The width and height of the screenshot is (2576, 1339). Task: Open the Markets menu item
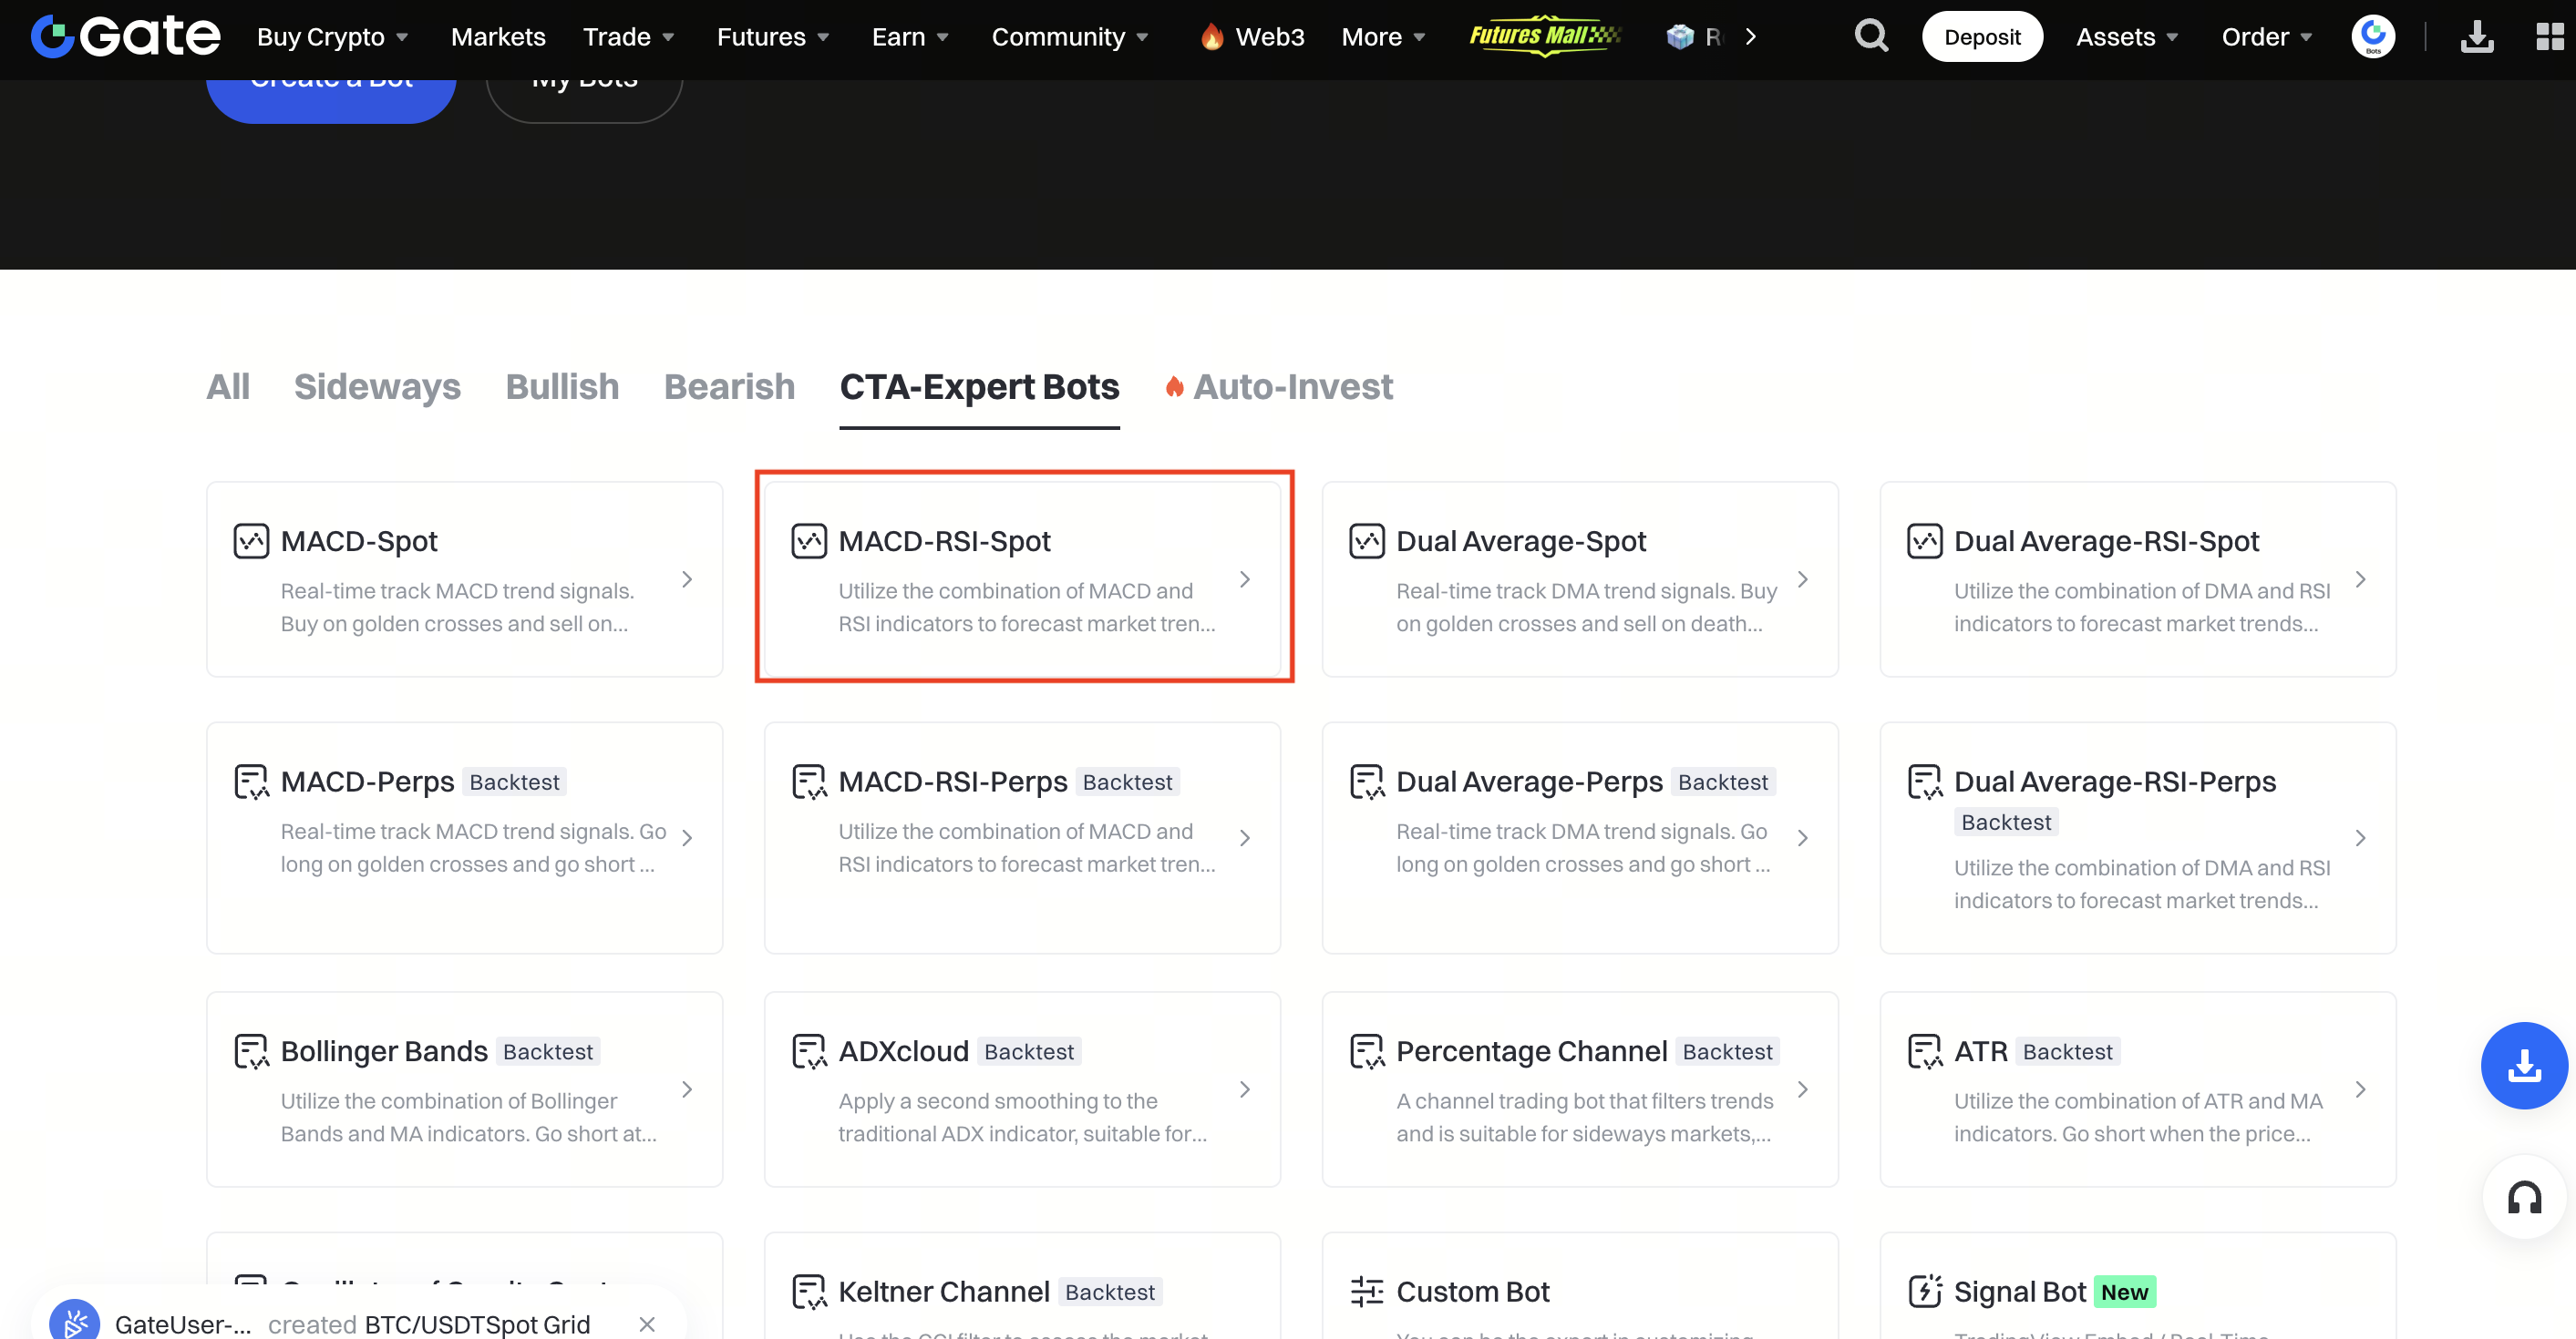(498, 37)
